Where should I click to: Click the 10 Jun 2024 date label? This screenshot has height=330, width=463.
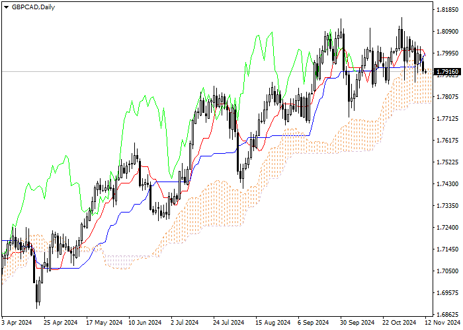click(145, 323)
